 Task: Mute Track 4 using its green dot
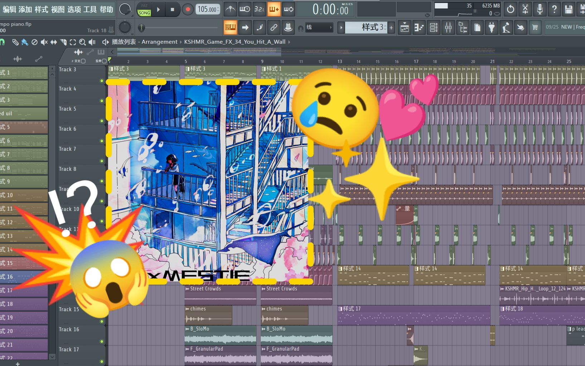[x=102, y=101]
